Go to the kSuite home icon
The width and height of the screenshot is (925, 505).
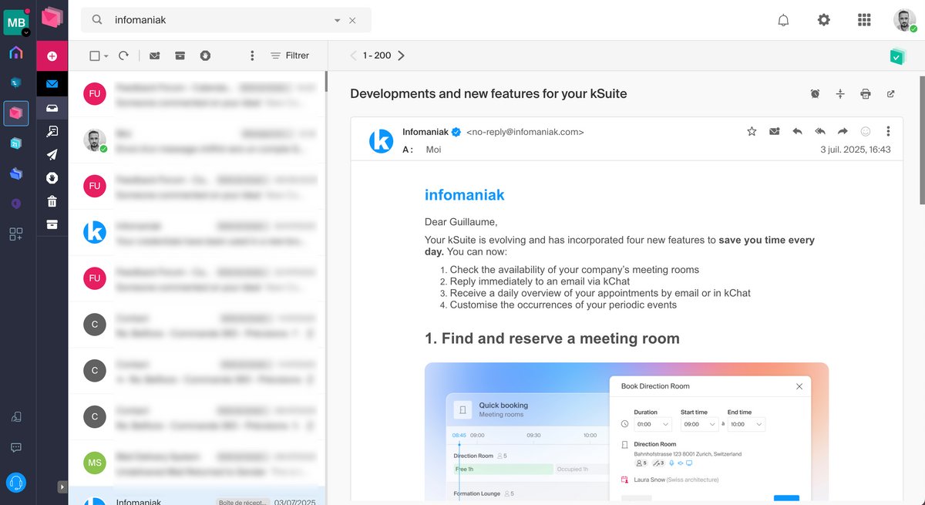16,53
